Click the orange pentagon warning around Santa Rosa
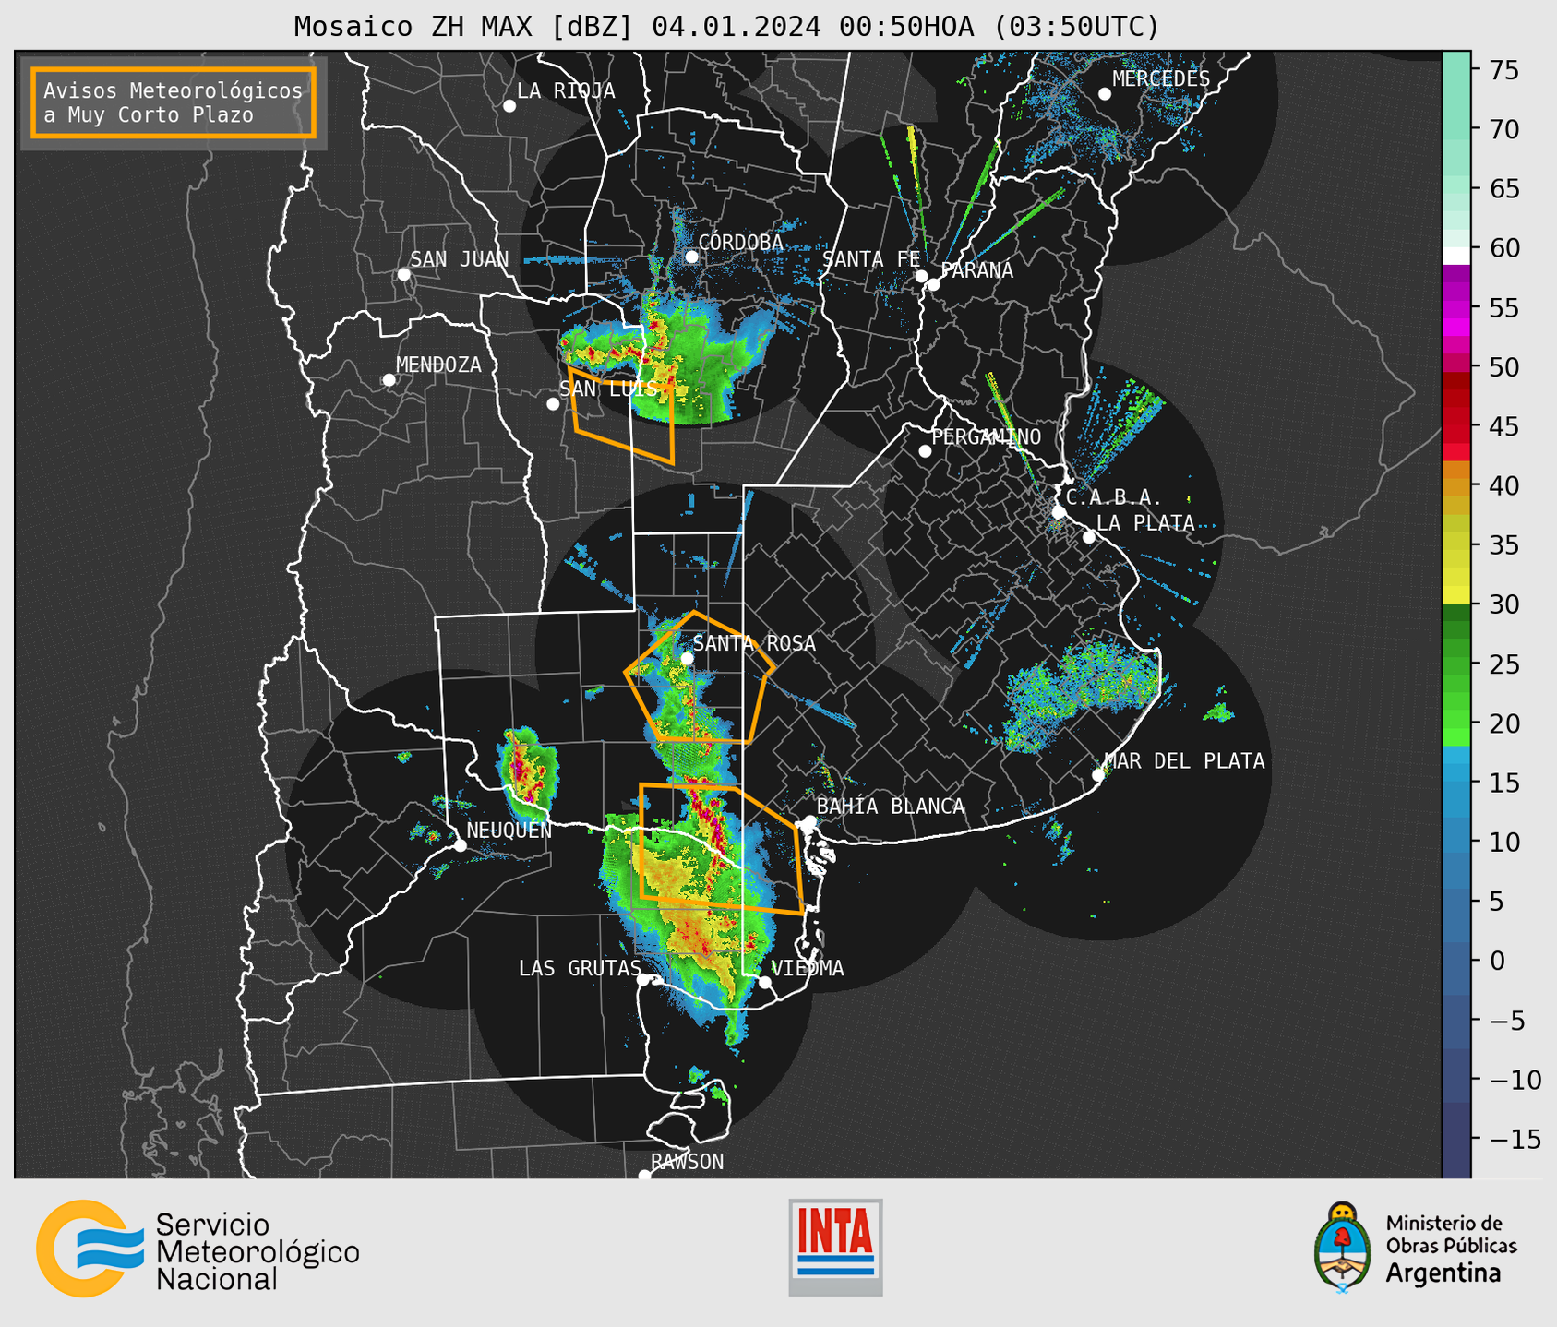 [x=700, y=676]
